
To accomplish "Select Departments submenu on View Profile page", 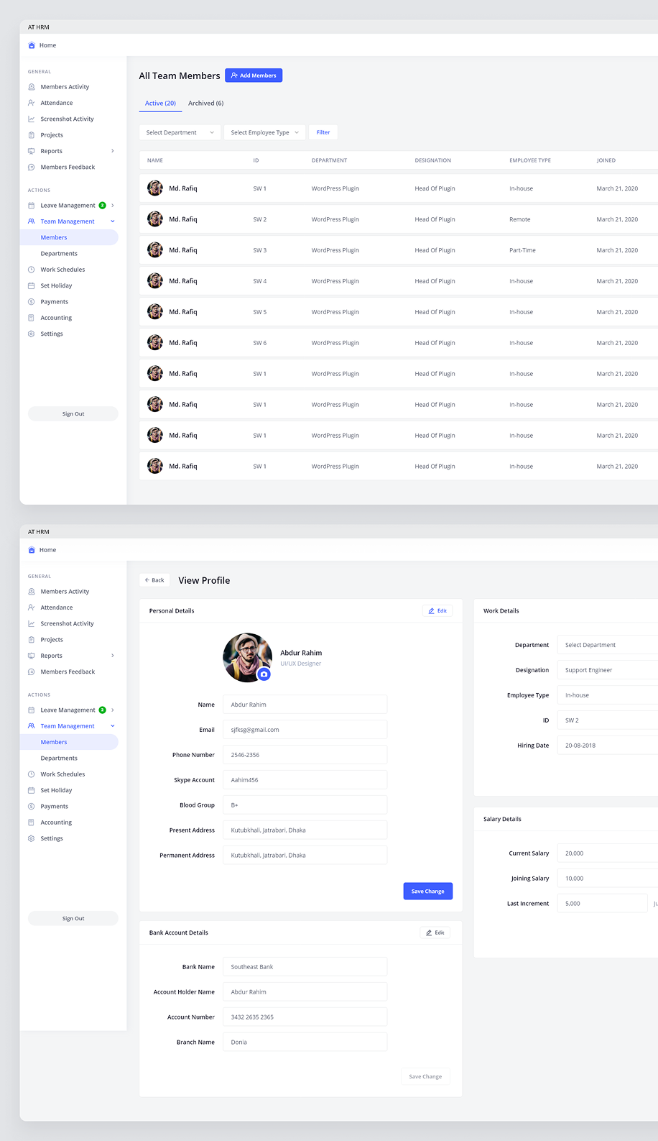I will (x=59, y=759).
